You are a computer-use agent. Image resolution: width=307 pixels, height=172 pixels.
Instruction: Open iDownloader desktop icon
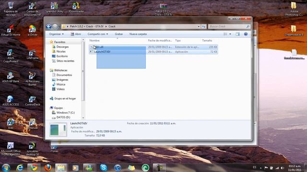coord(76,8)
